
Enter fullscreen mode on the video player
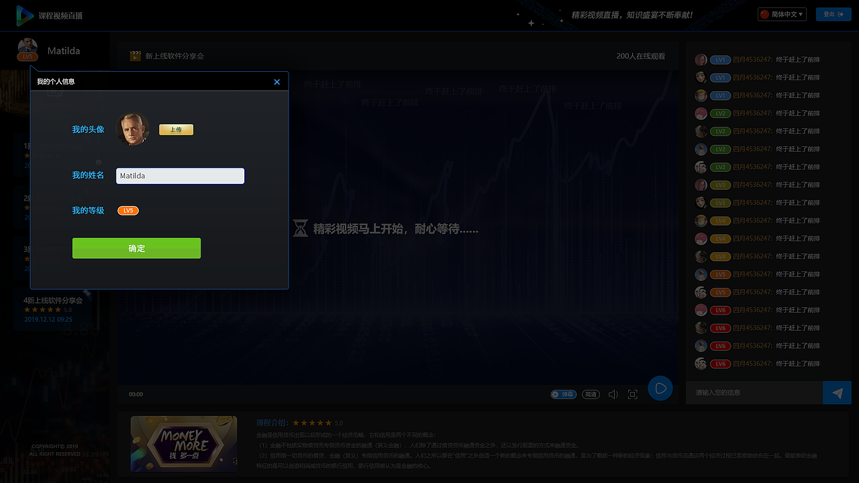(x=632, y=394)
